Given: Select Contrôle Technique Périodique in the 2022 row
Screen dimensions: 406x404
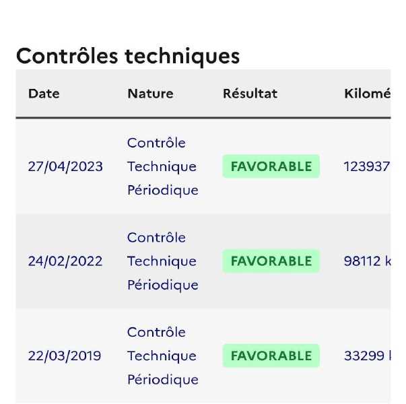Looking at the screenshot, I should [163, 261].
